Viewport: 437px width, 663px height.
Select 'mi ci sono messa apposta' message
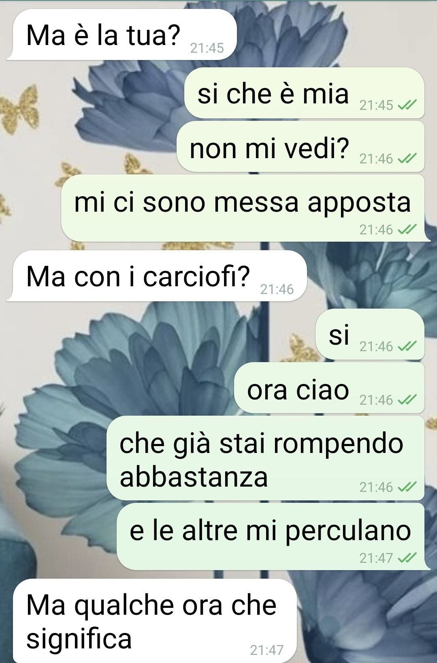pos(245,208)
